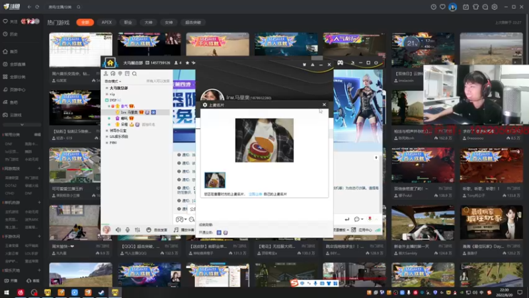Click the Steam icon on the taskbar
This screenshot has width=529, height=298.
pos(101,293)
